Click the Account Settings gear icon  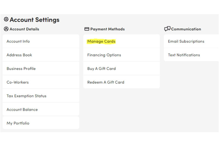[6, 19]
